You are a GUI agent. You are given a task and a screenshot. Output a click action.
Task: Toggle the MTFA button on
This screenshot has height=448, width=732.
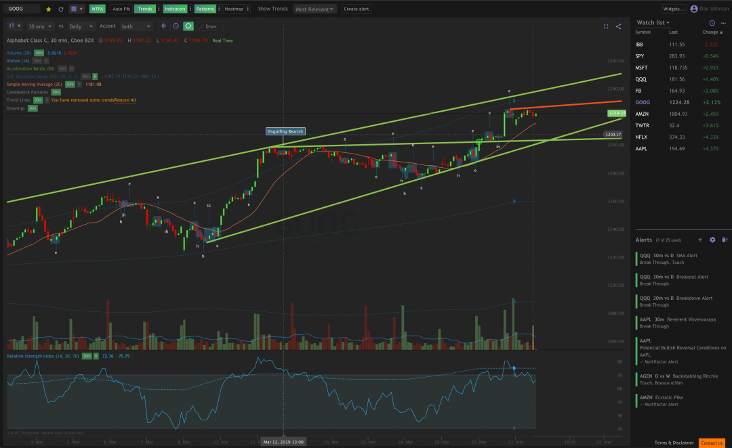pos(97,8)
